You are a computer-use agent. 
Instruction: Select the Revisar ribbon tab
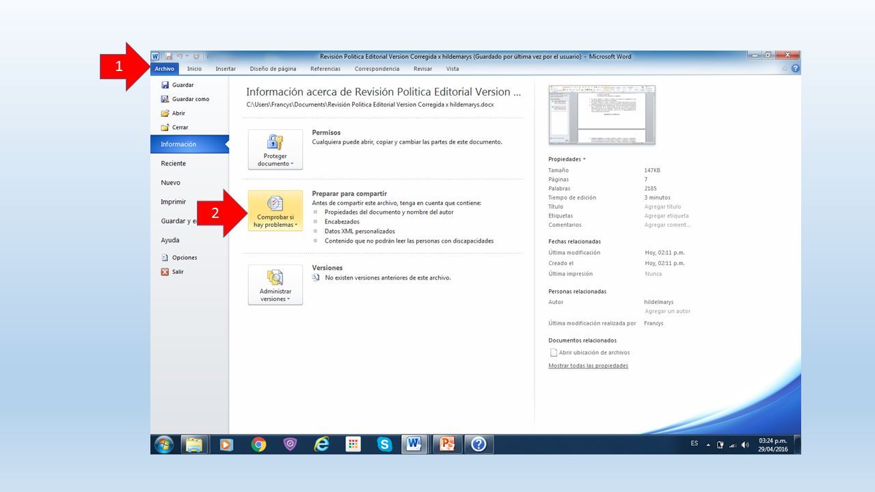[x=422, y=69]
